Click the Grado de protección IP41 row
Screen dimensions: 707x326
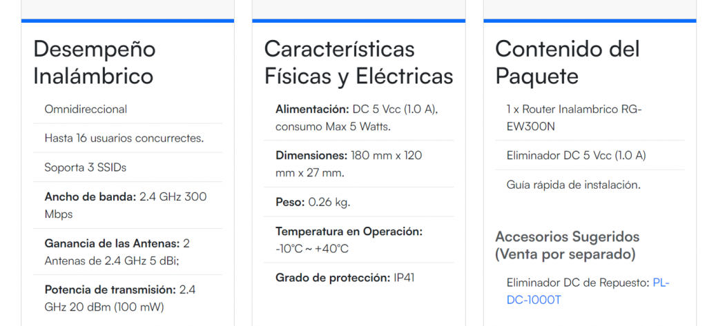[x=344, y=277]
